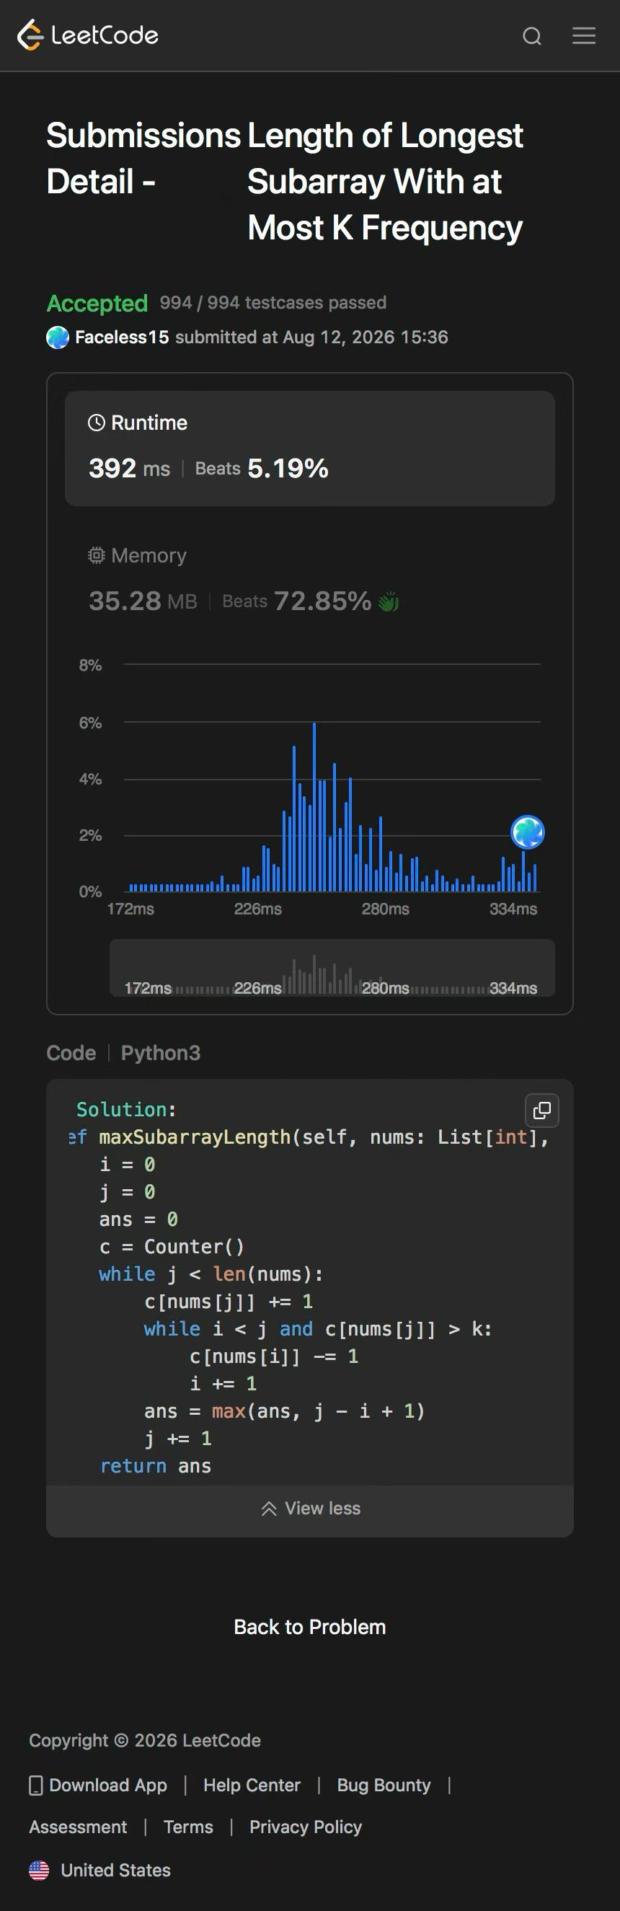620x1911 pixels.
Task: Click the tallest bar in runtime distribution
Action: point(314,806)
